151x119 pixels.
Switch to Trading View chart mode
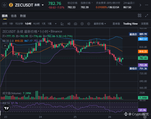(130, 24)
